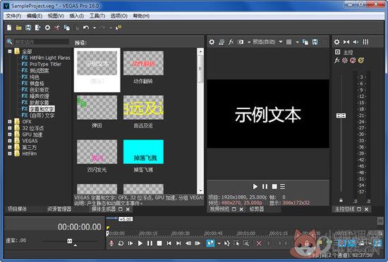Screen dimensions: 388x262
Task: Click the undo arrow in the main toolbar
Action: [x=86, y=27]
